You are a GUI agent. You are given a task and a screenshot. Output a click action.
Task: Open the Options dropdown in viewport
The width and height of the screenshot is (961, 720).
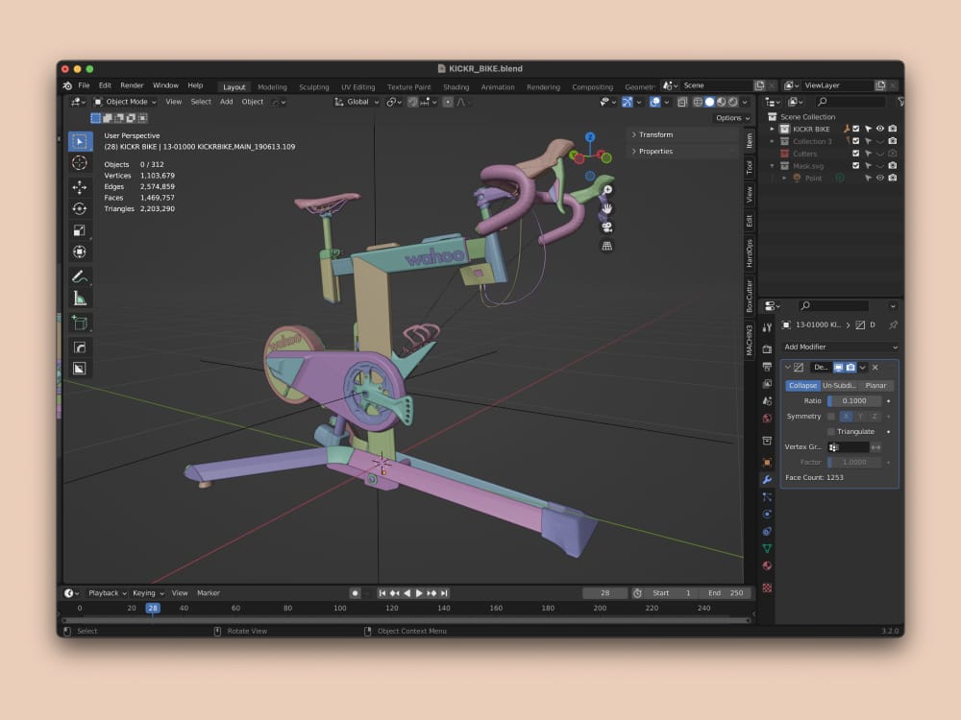click(733, 118)
